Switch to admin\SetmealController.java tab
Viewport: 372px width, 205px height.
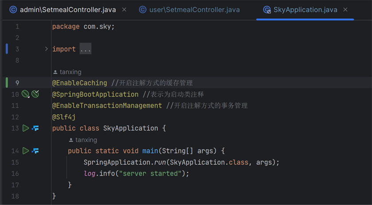tap(62, 10)
